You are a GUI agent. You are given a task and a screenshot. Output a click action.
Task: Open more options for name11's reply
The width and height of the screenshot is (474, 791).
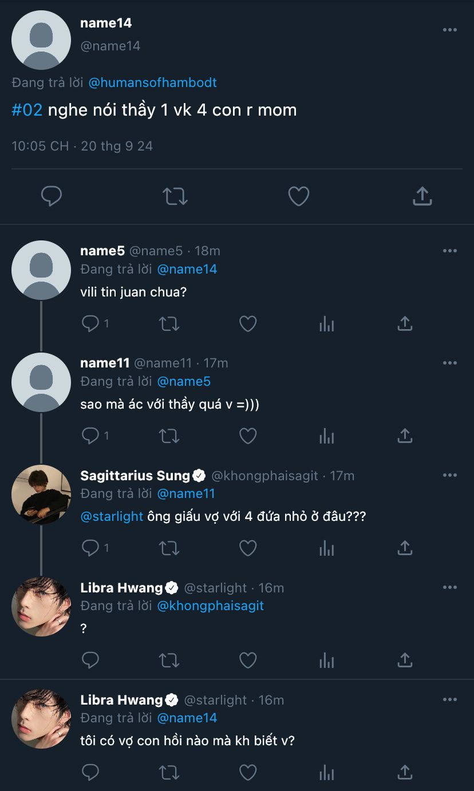[450, 363]
